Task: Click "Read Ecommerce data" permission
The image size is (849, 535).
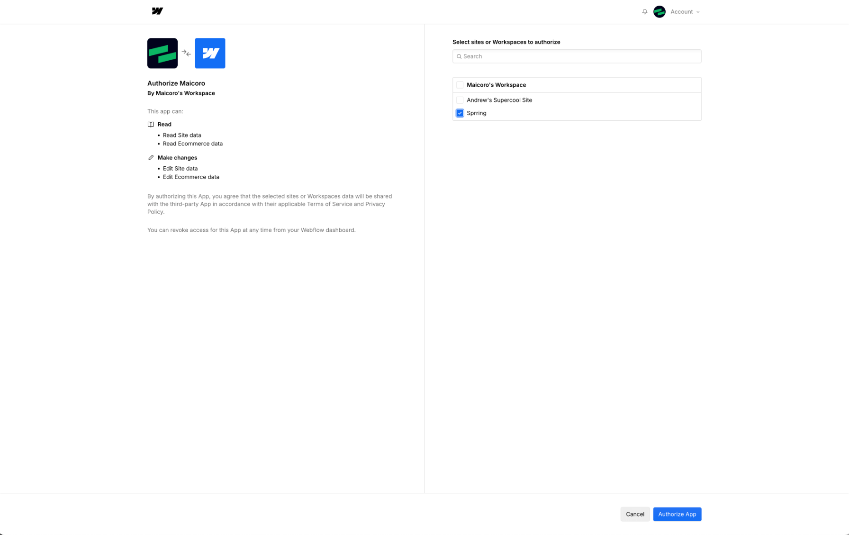Action: (193, 144)
